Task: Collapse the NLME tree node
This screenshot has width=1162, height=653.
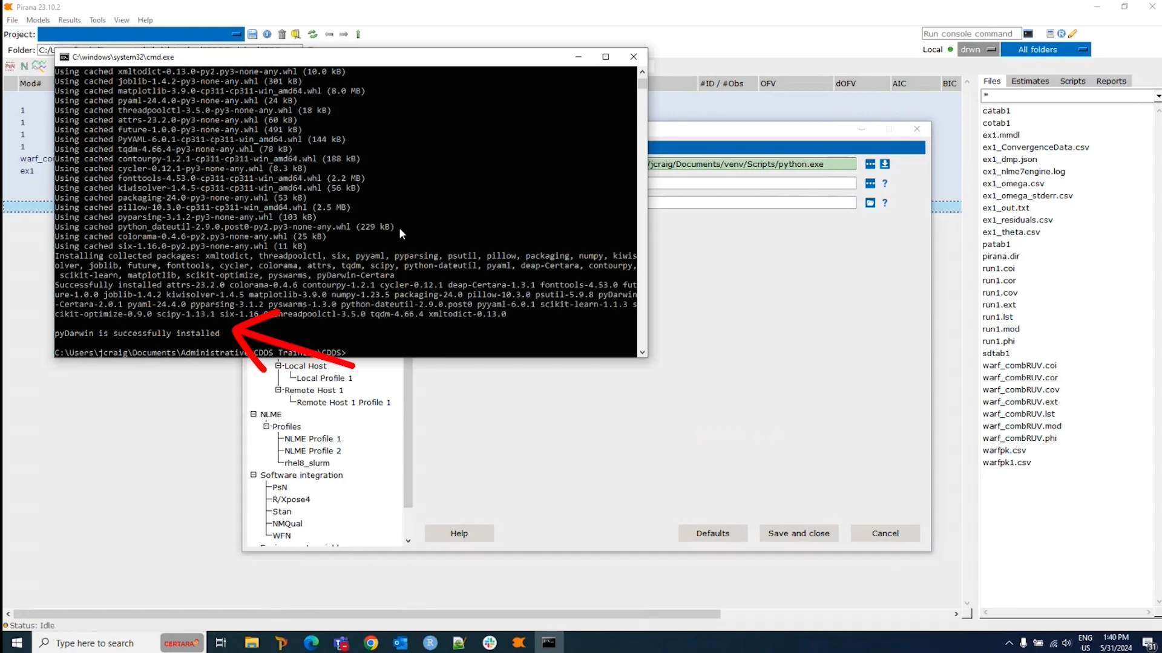Action: point(254,414)
